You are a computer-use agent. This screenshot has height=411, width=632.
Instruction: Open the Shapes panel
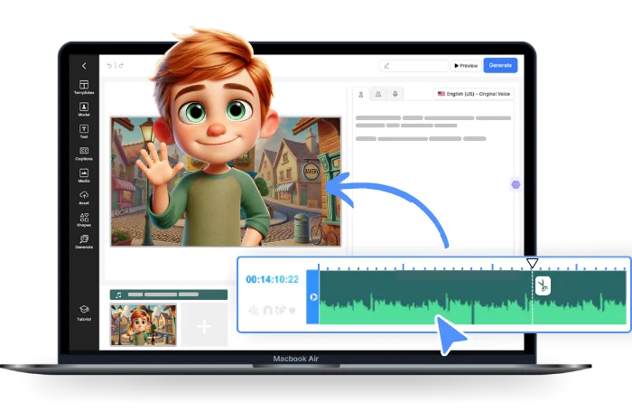coord(84,220)
